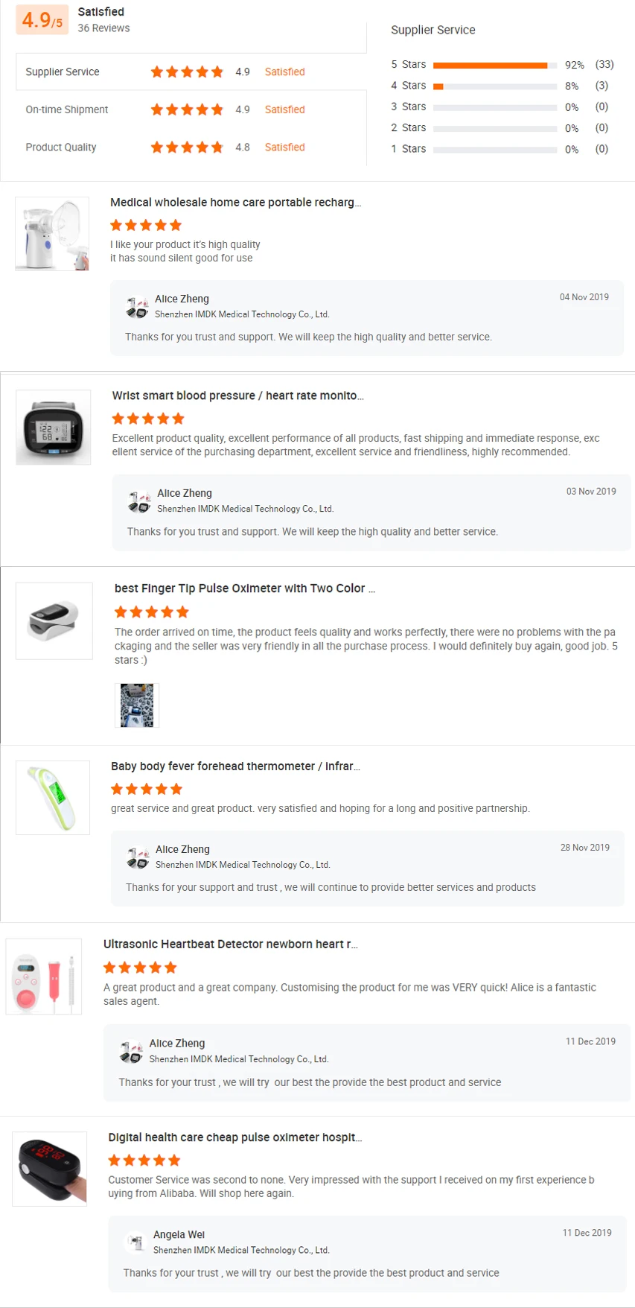
Task: Open the wrist blood pressure monitor thumbnail
Action: coord(54,428)
